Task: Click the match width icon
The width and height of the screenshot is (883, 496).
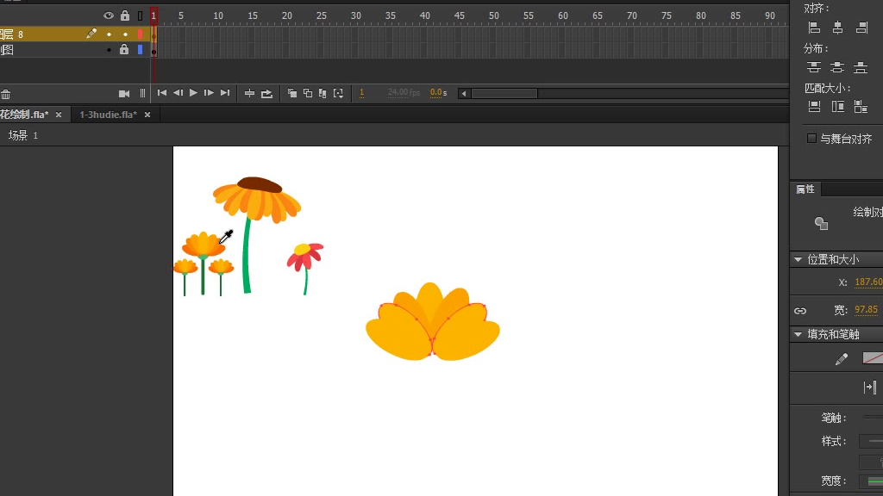Action: pos(814,107)
